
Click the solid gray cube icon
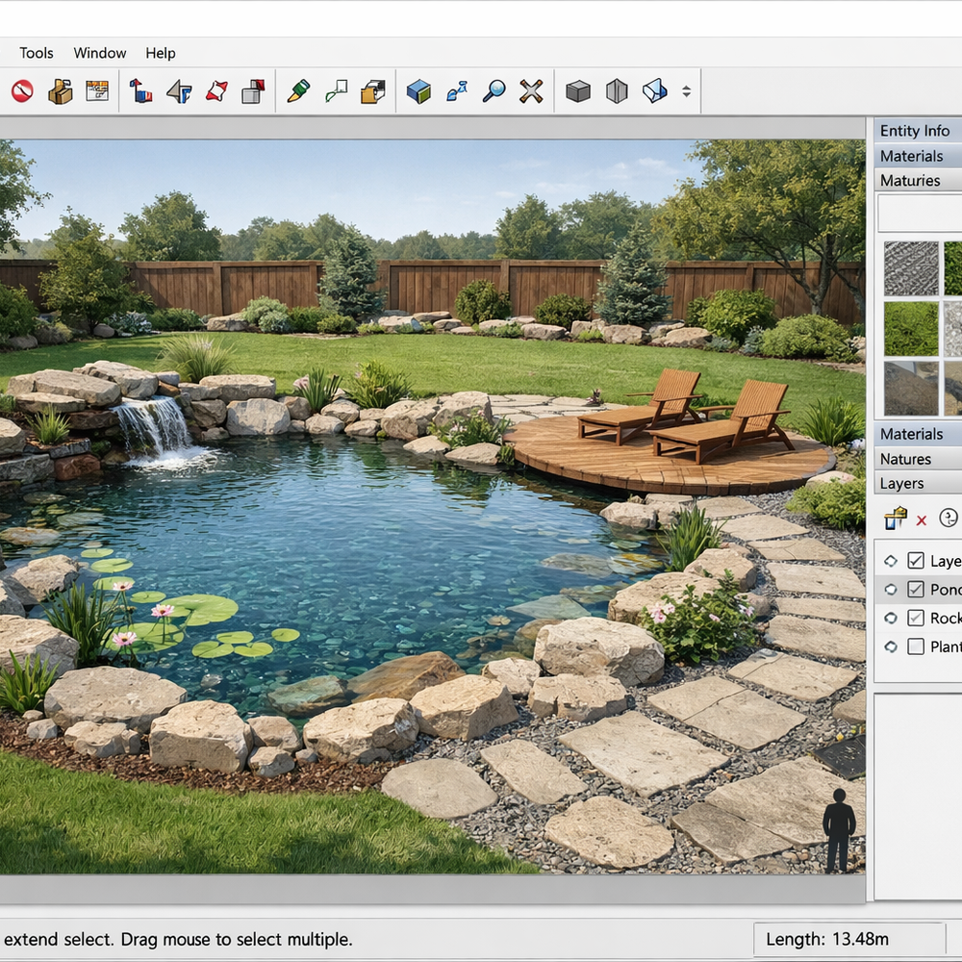pyautogui.click(x=577, y=91)
